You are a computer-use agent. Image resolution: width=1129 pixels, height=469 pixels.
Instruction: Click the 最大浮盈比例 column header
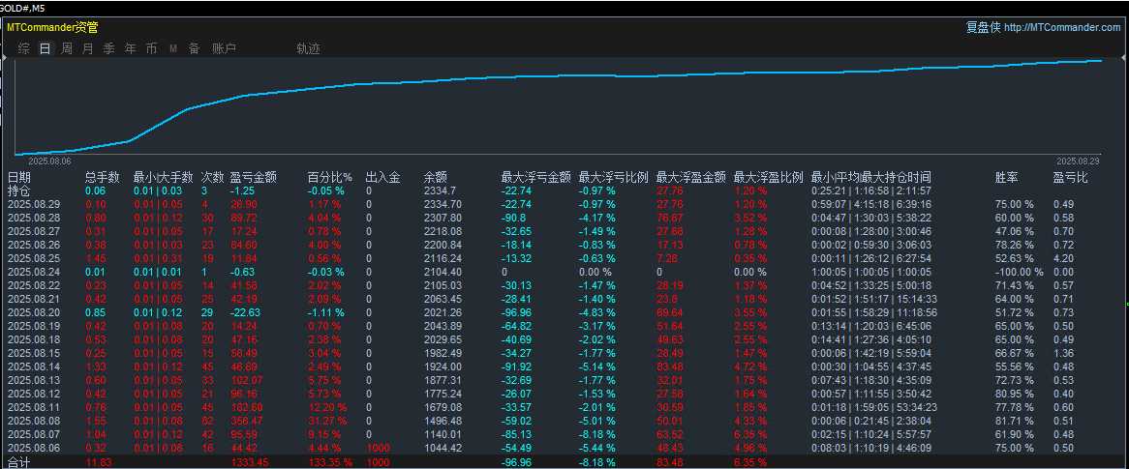pyautogui.click(x=768, y=178)
